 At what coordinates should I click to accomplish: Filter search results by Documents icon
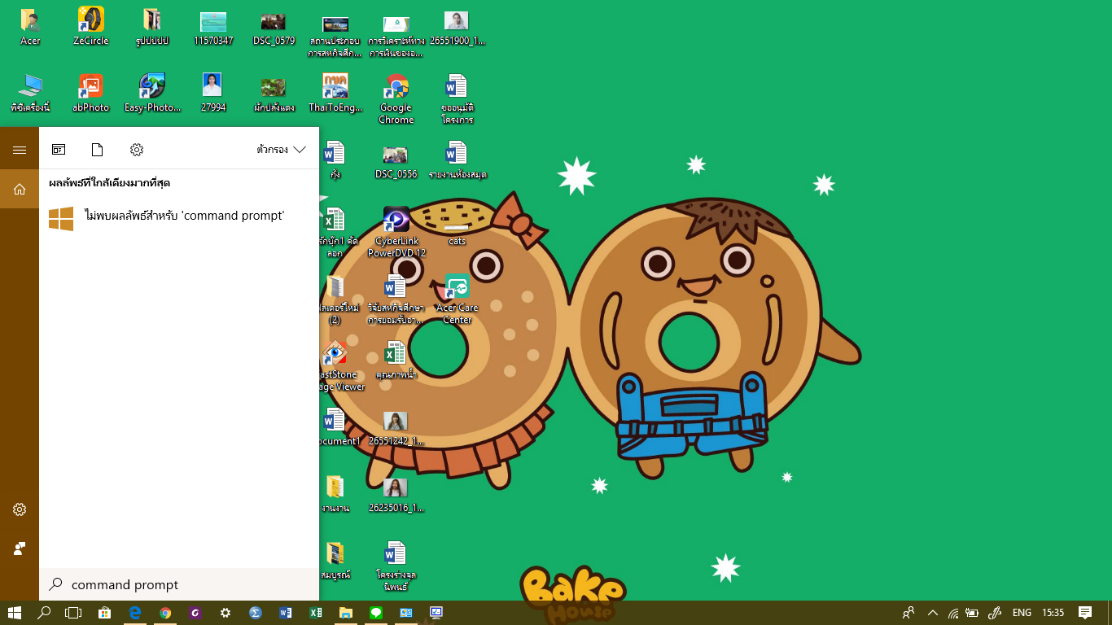98,150
